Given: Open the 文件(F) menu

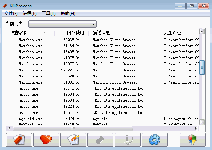Looking at the screenshot, I should click(x=11, y=14).
